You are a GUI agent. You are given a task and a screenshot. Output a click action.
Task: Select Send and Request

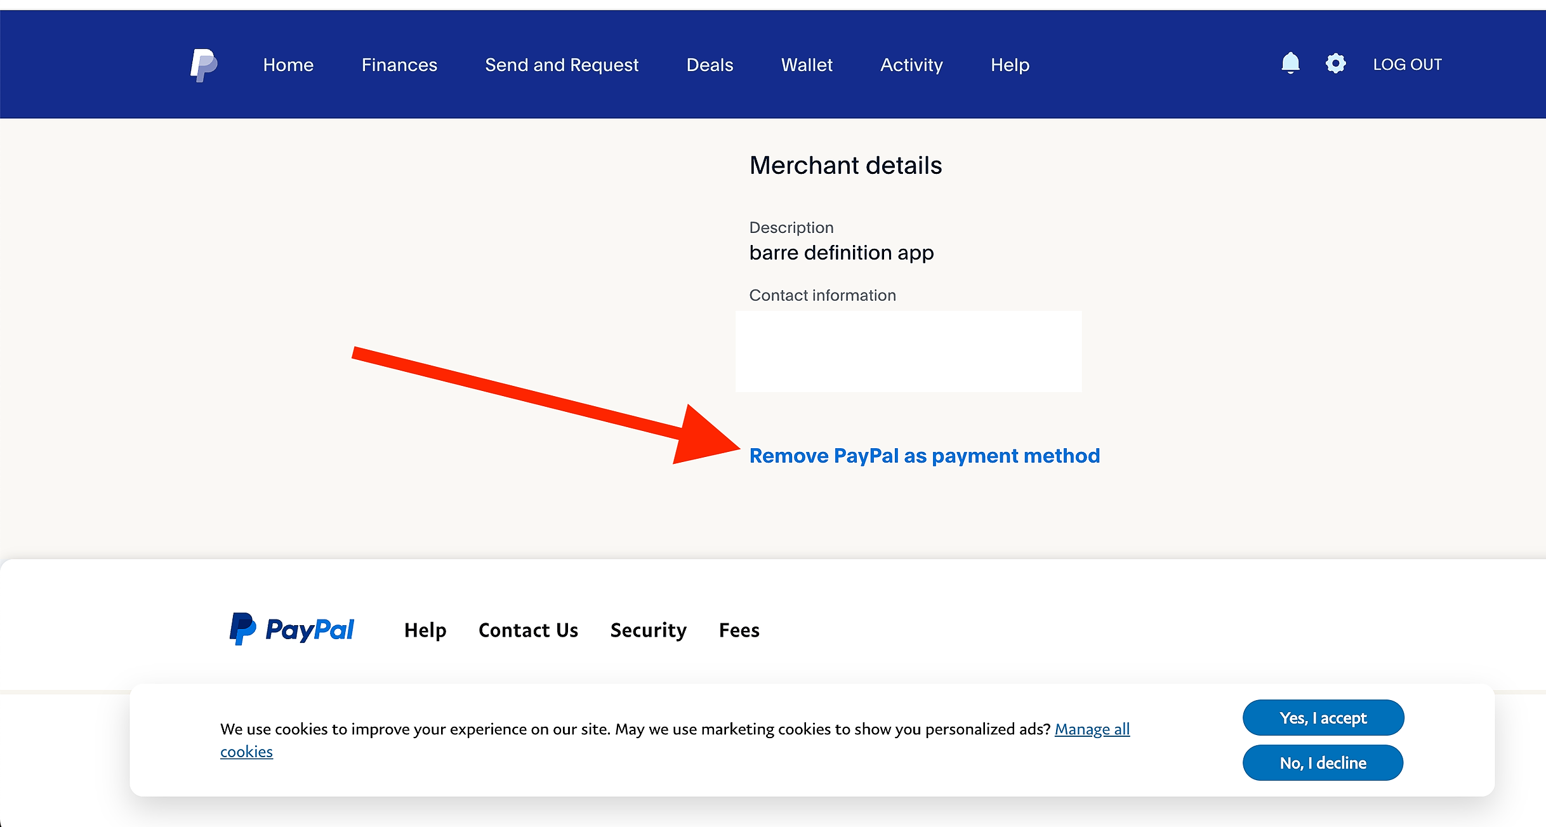[561, 65]
